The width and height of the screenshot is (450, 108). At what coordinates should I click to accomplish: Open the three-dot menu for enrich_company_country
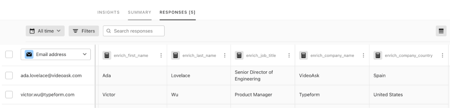click(442, 55)
